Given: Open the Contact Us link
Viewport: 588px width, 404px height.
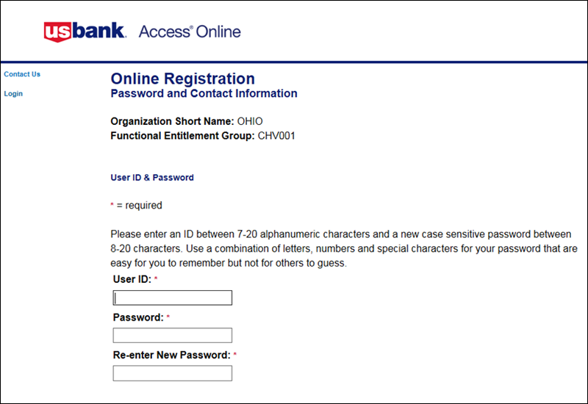Looking at the screenshot, I should (22, 74).
